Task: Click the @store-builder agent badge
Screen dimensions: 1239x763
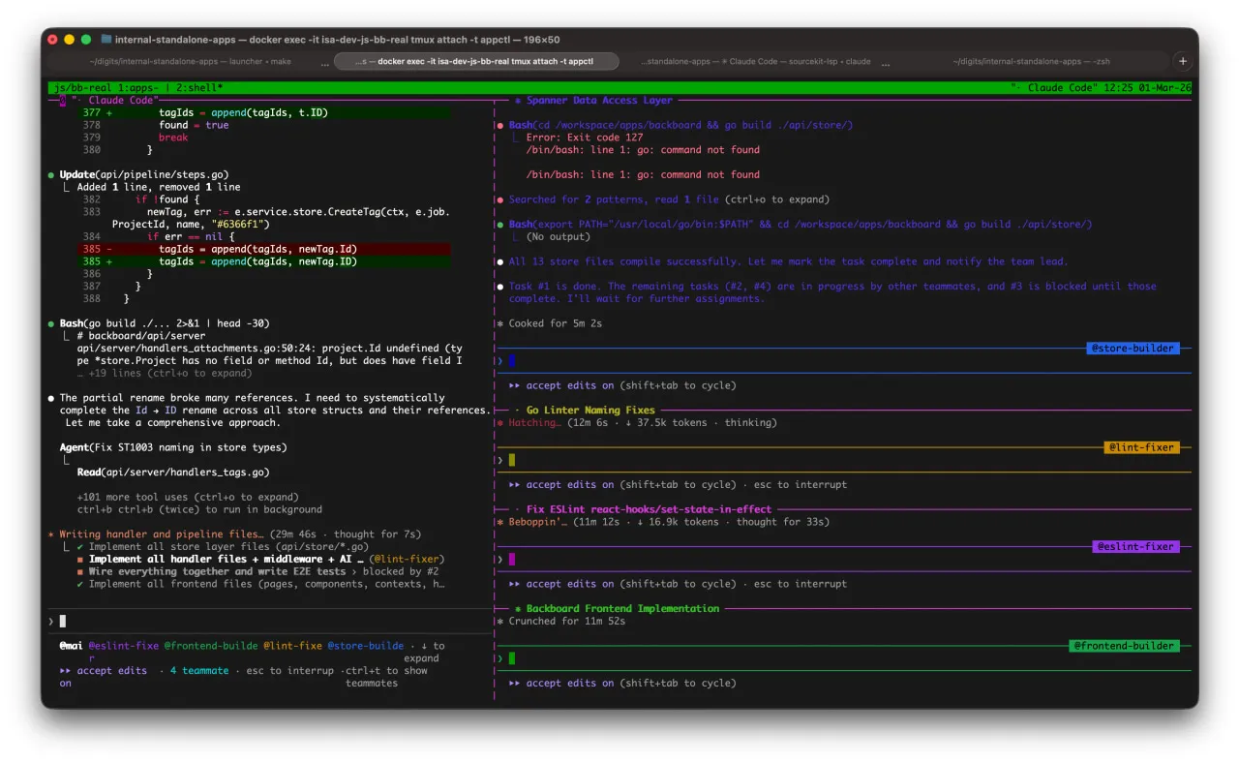Action: pyautogui.click(x=1133, y=348)
